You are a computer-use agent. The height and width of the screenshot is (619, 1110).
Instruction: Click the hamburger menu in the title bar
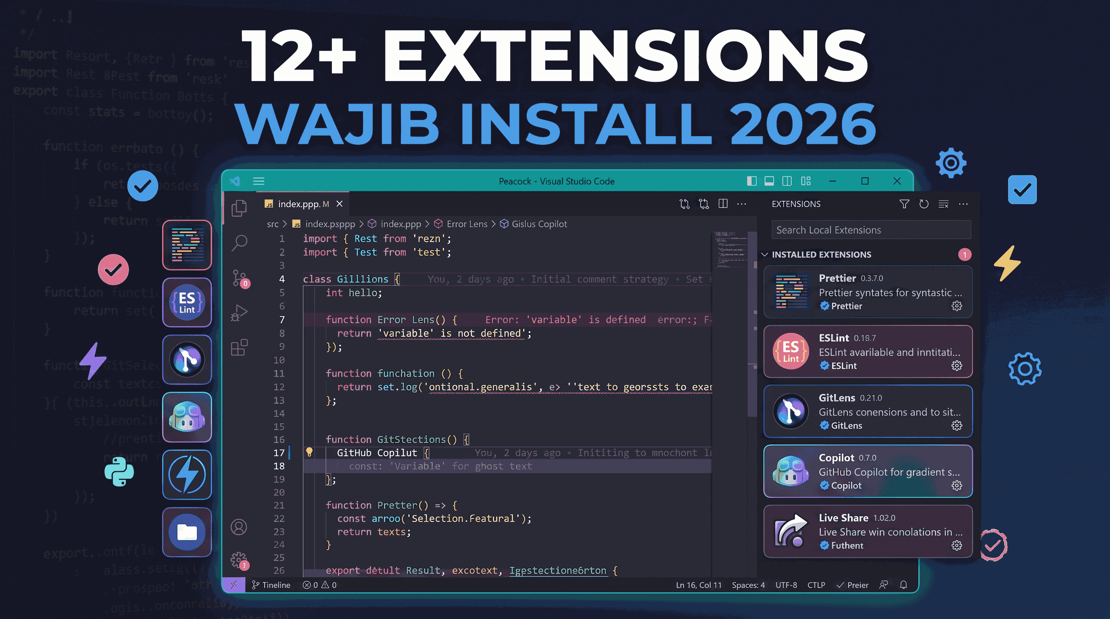point(259,181)
